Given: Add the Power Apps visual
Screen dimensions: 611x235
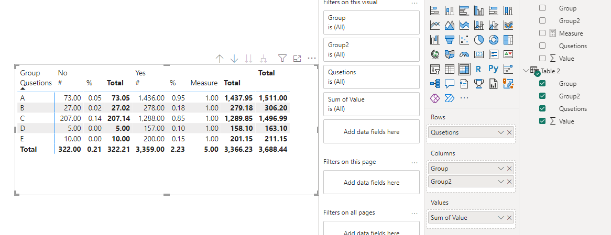Looking at the screenshot, I should point(435,98).
